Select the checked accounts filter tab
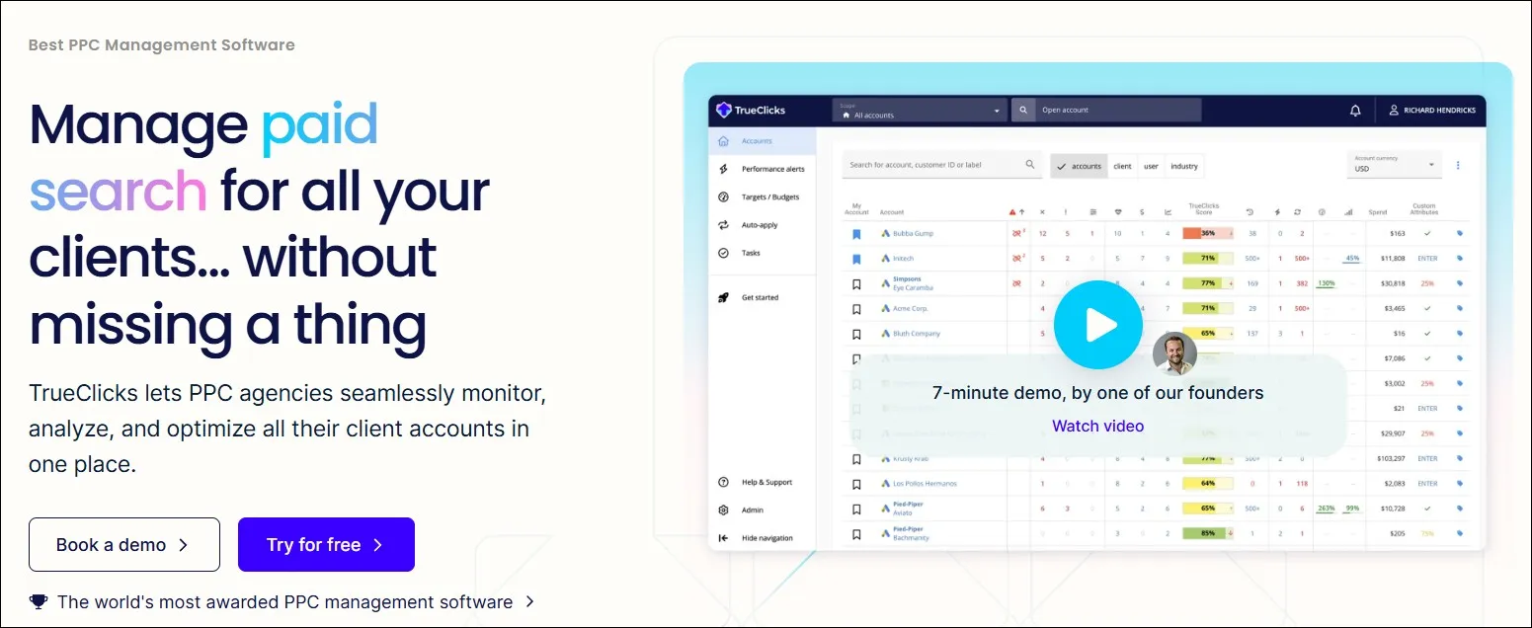The image size is (1532, 628). tap(1080, 166)
